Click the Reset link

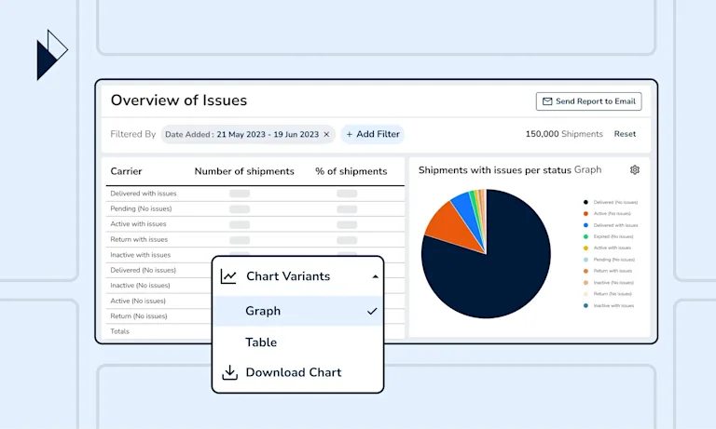(x=625, y=134)
